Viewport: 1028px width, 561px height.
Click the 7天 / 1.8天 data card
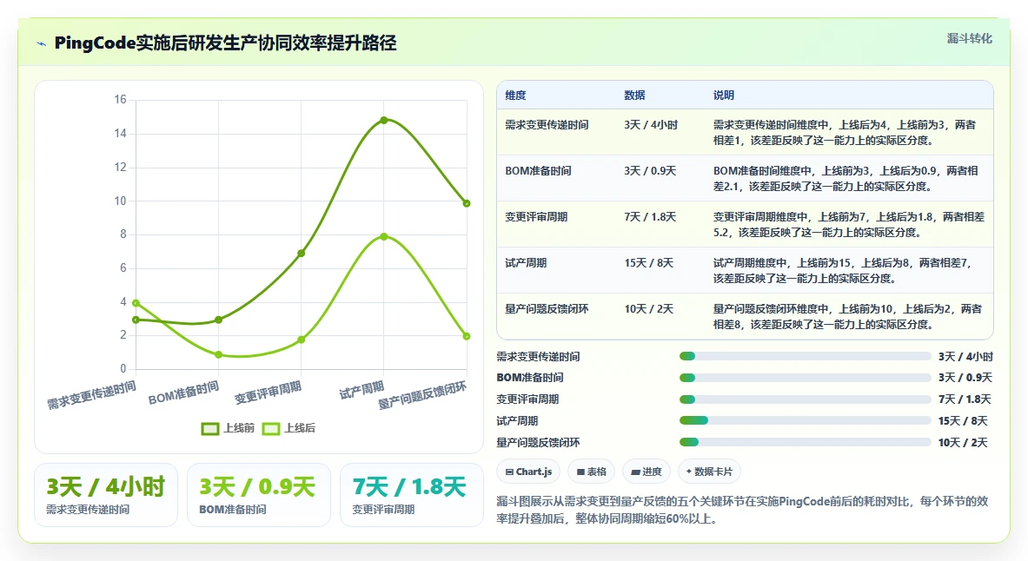pyautogui.click(x=412, y=495)
